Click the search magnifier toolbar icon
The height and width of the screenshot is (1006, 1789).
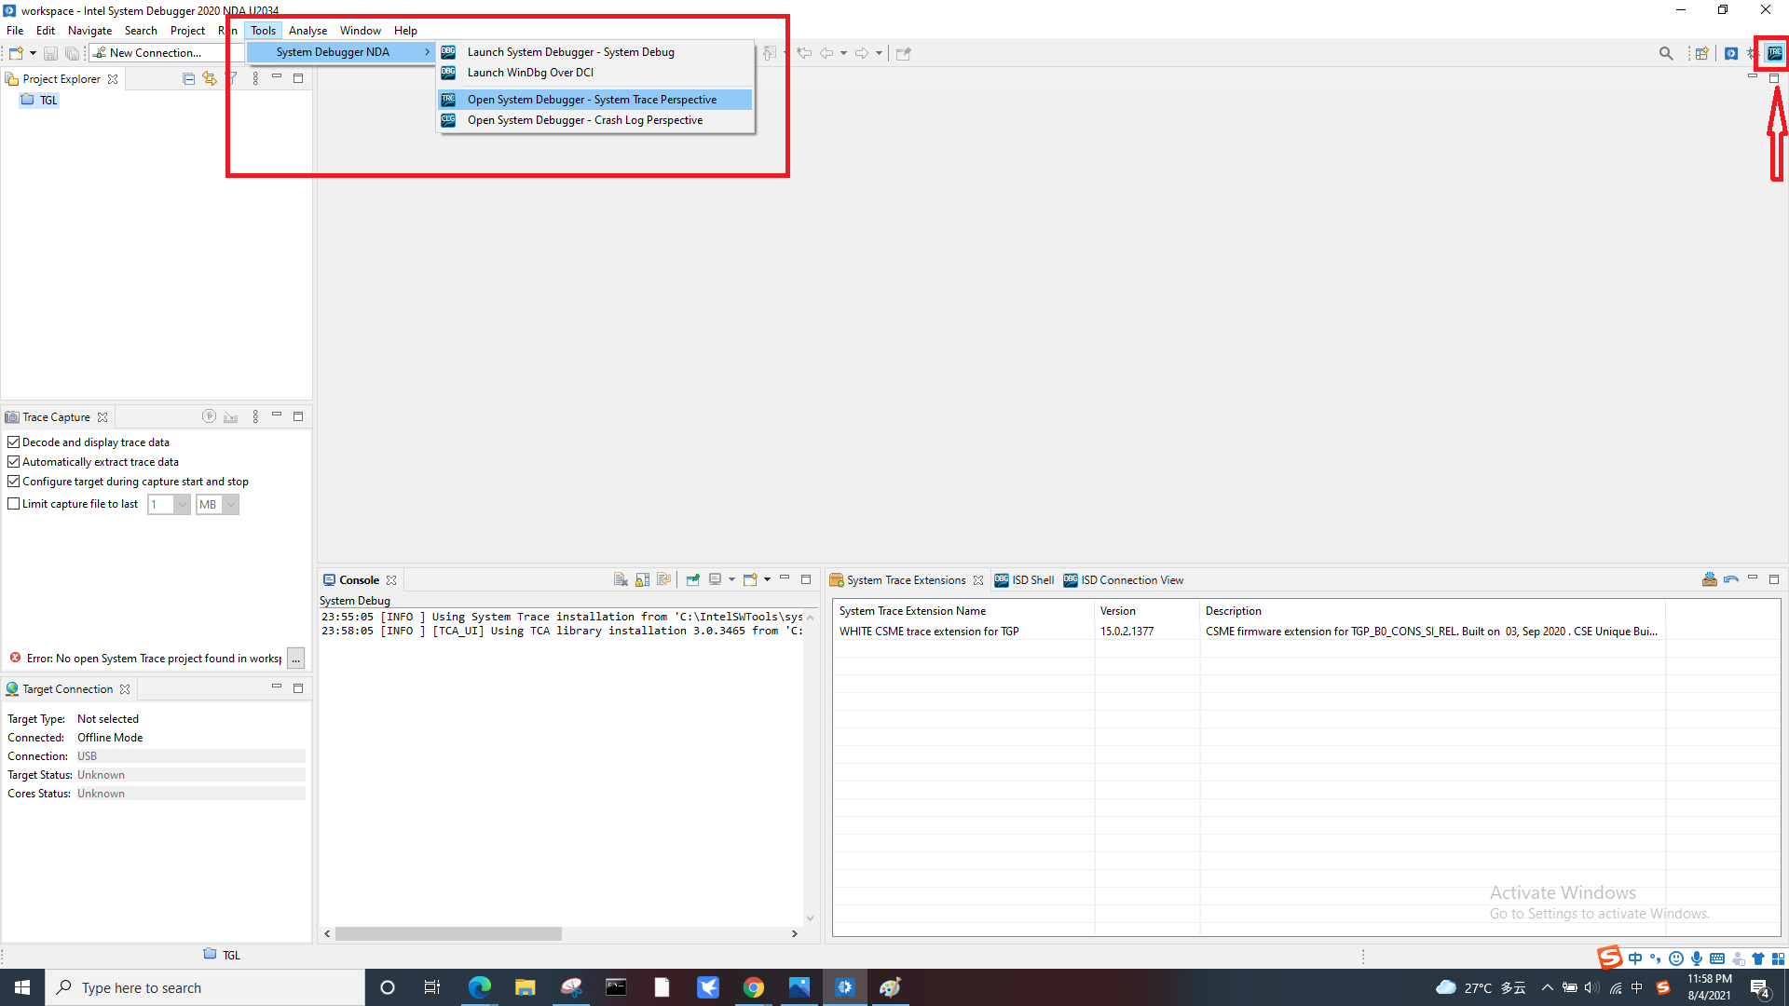[1666, 53]
